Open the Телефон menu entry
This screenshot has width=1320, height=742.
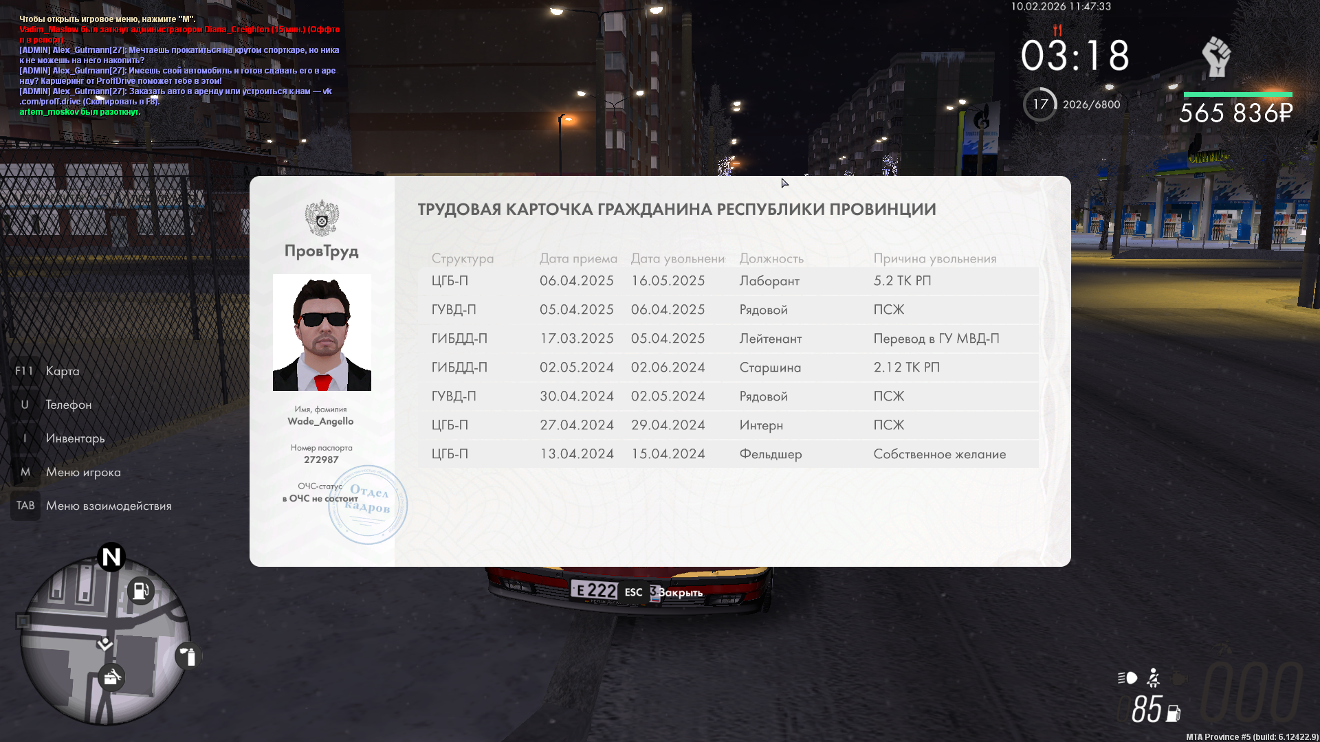pyautogui.click(x=68, y=405)
